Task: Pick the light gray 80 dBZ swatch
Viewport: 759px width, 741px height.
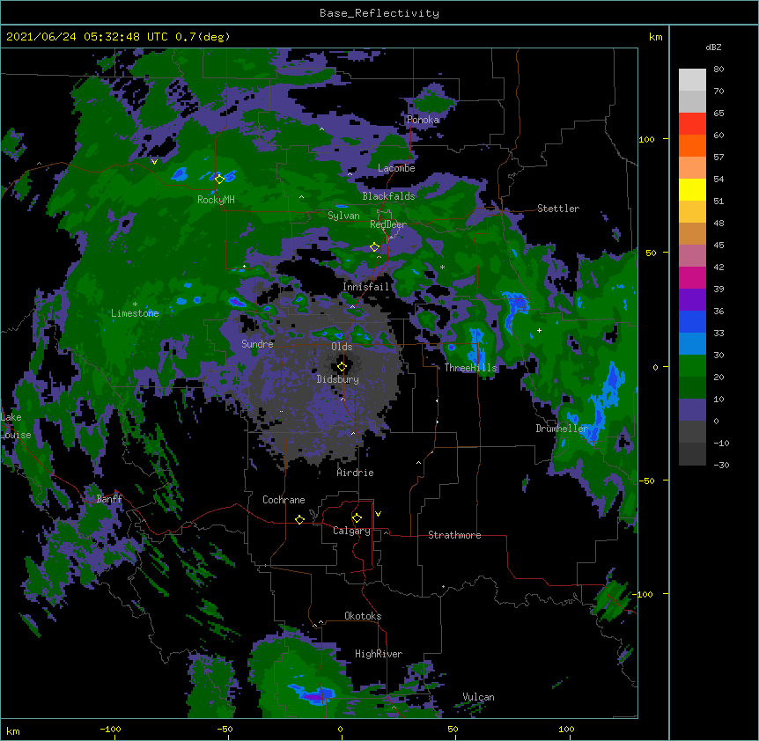Action: click(692, 80)
